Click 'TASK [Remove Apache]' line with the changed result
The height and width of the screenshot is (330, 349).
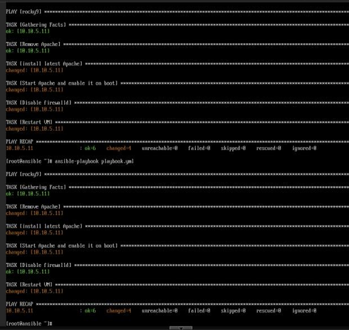(33, 207)
